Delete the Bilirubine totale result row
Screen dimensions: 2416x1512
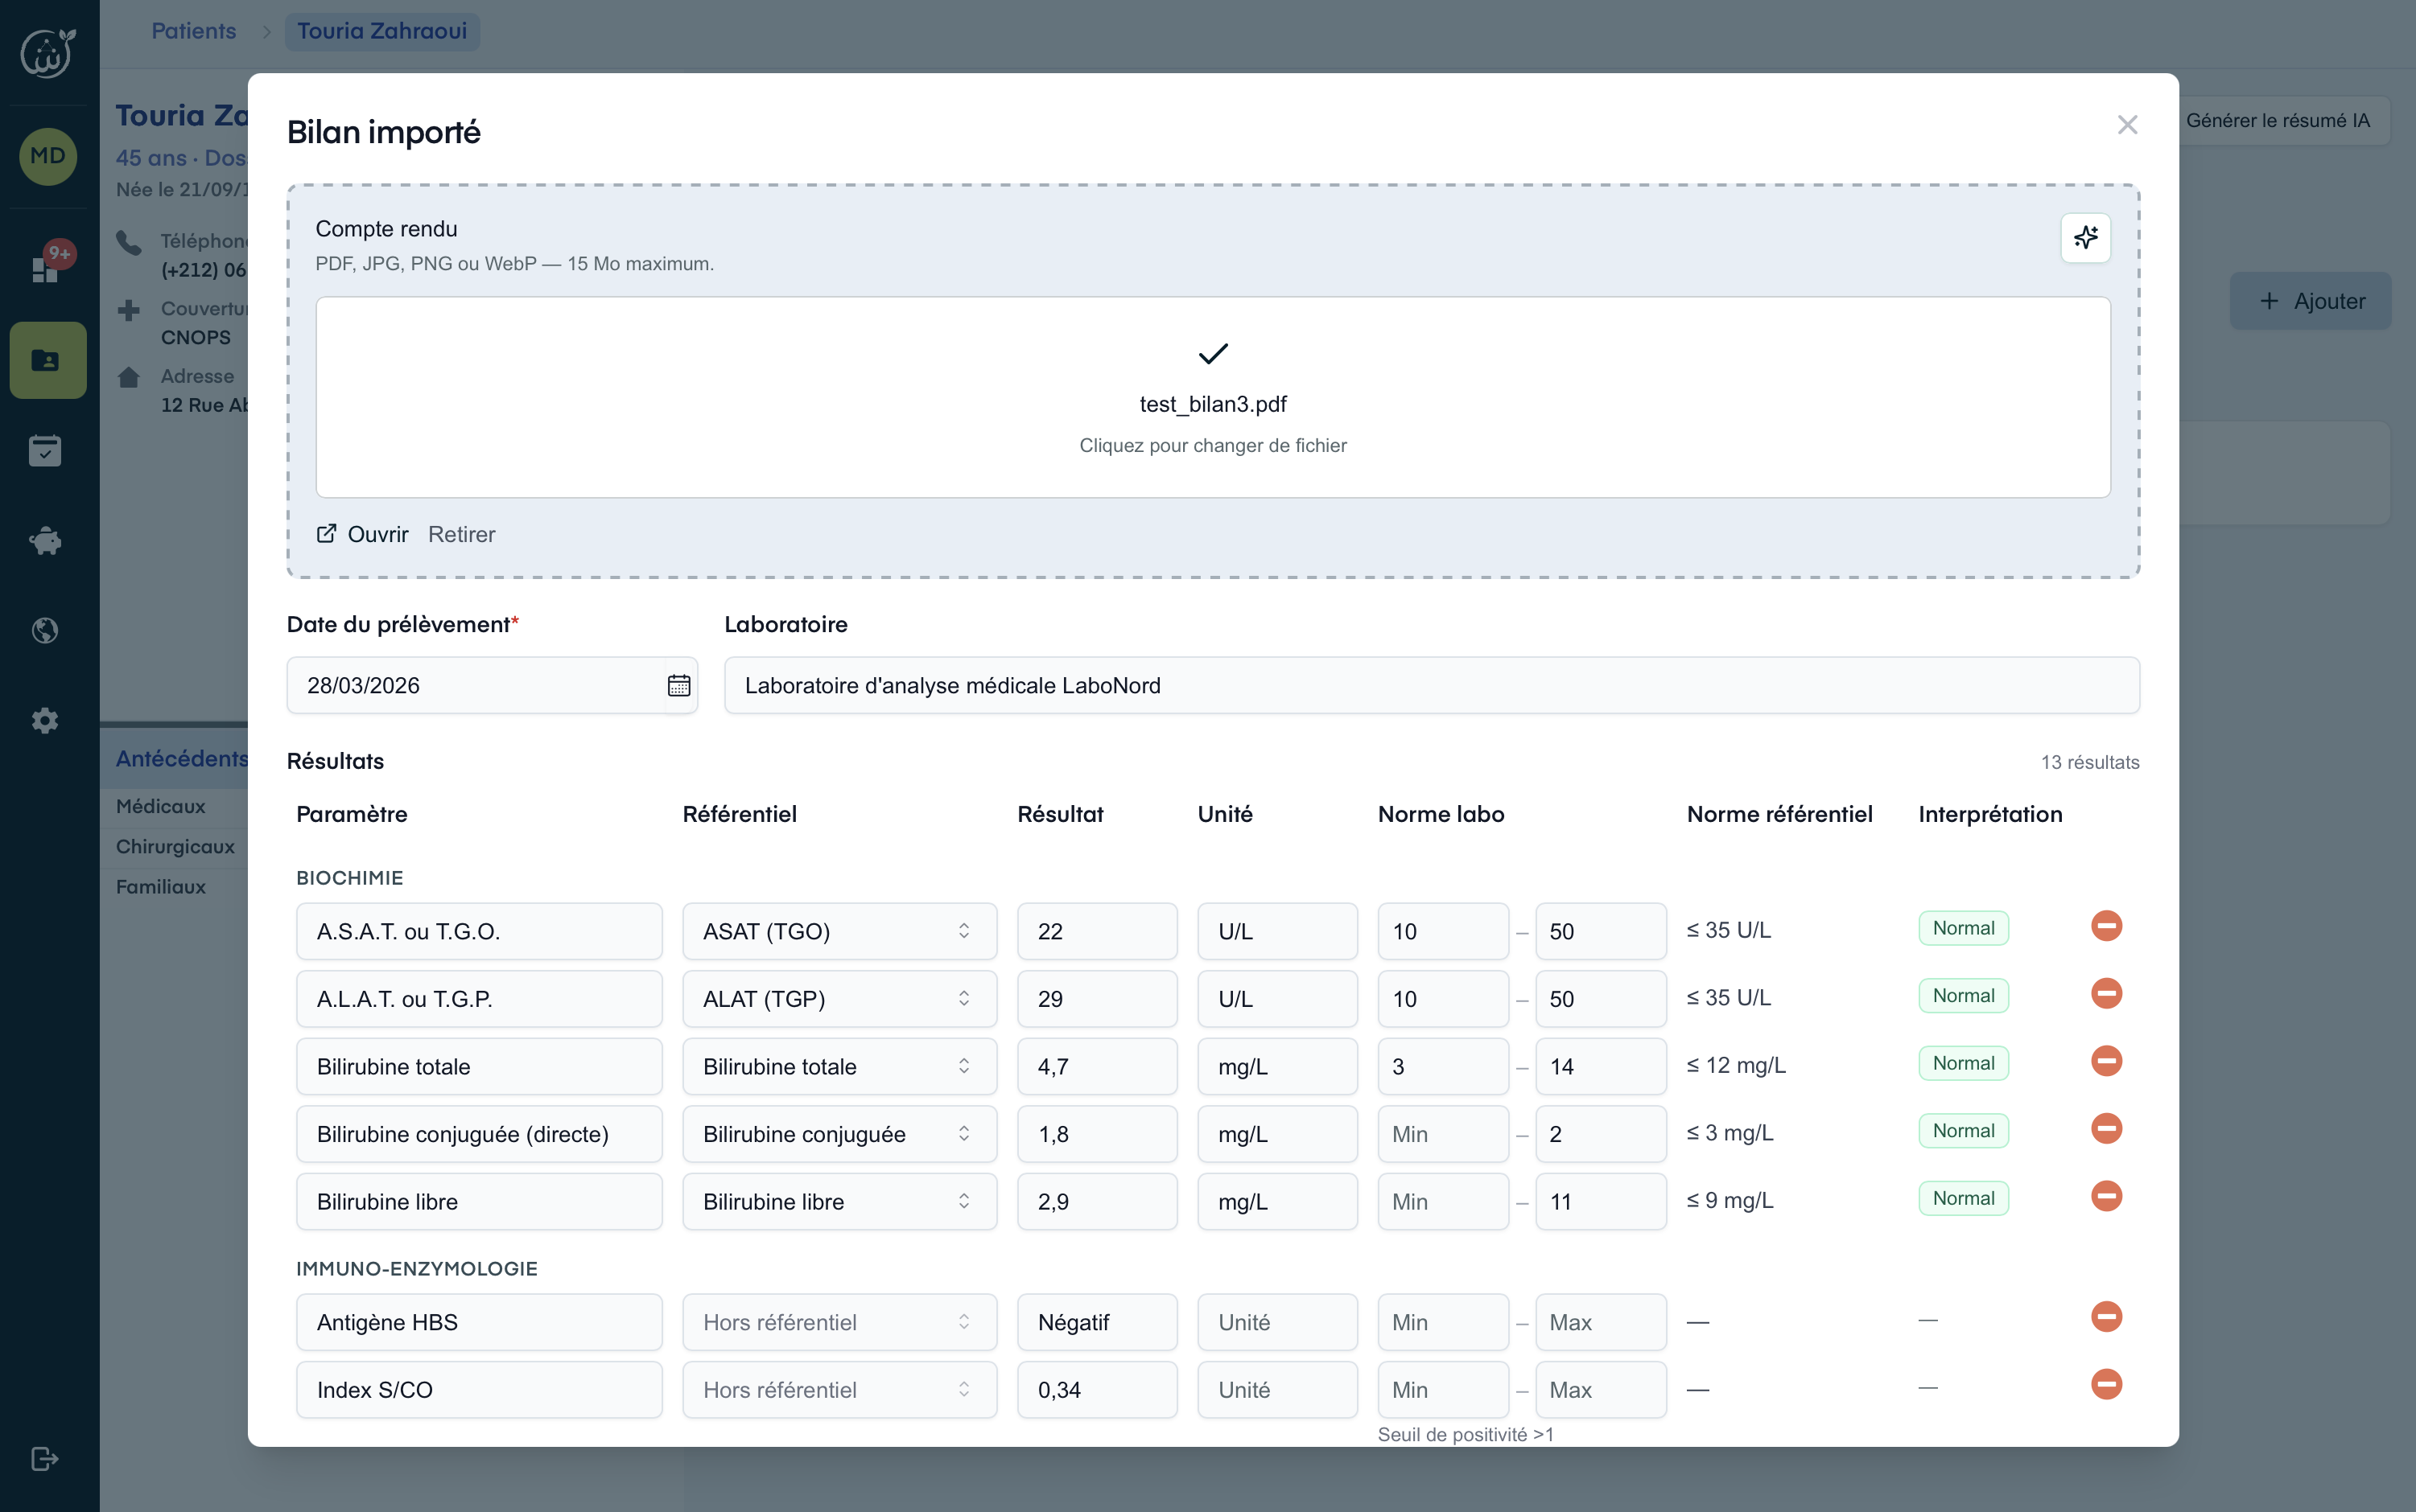tap(2106, 1061)
